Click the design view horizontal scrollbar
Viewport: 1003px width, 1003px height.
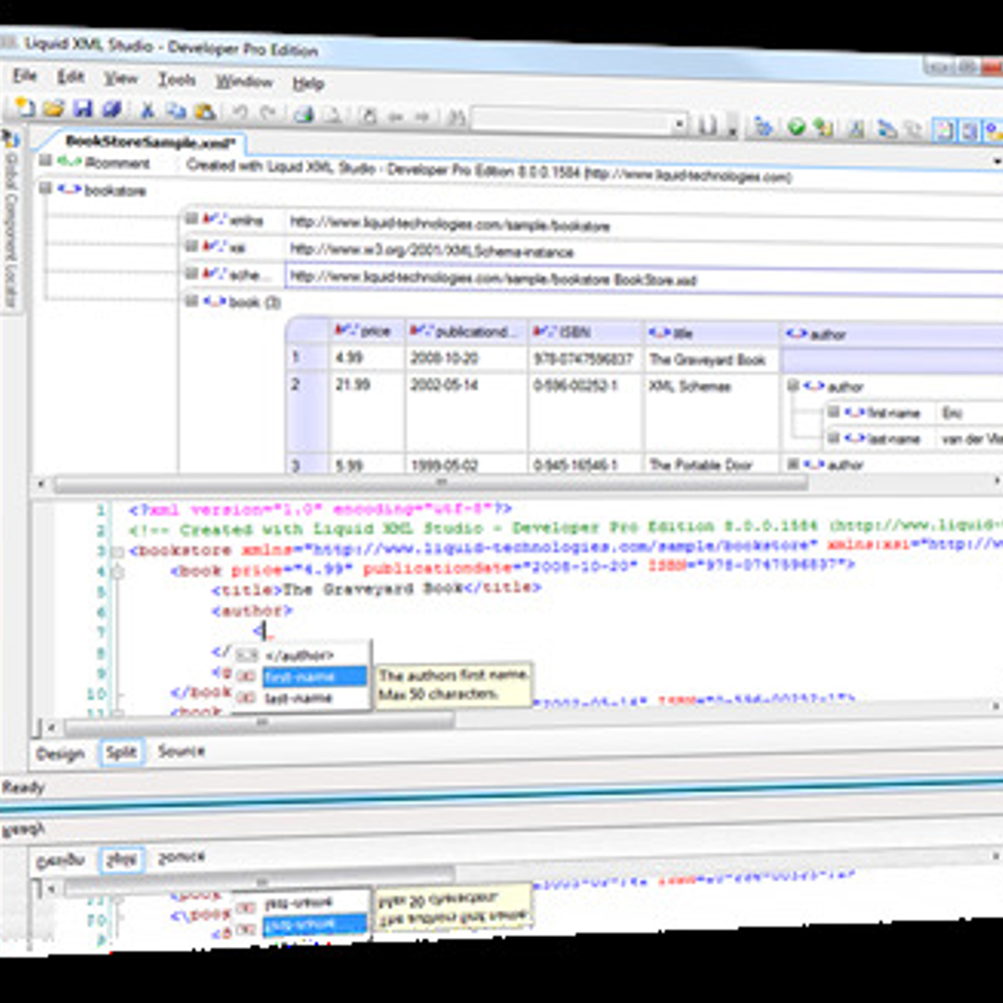tap(430, 483)
